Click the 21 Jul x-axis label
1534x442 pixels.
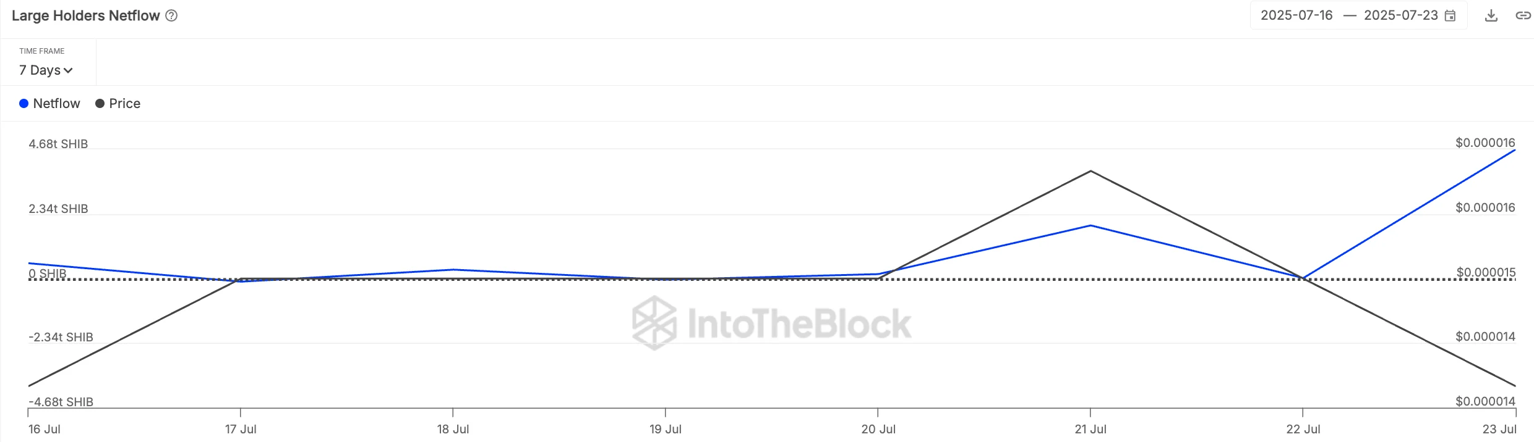(x=1091, y=429)
